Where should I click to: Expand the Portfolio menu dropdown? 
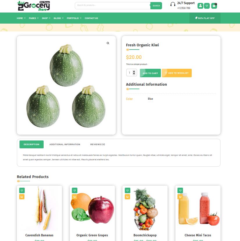coord(74,18)
